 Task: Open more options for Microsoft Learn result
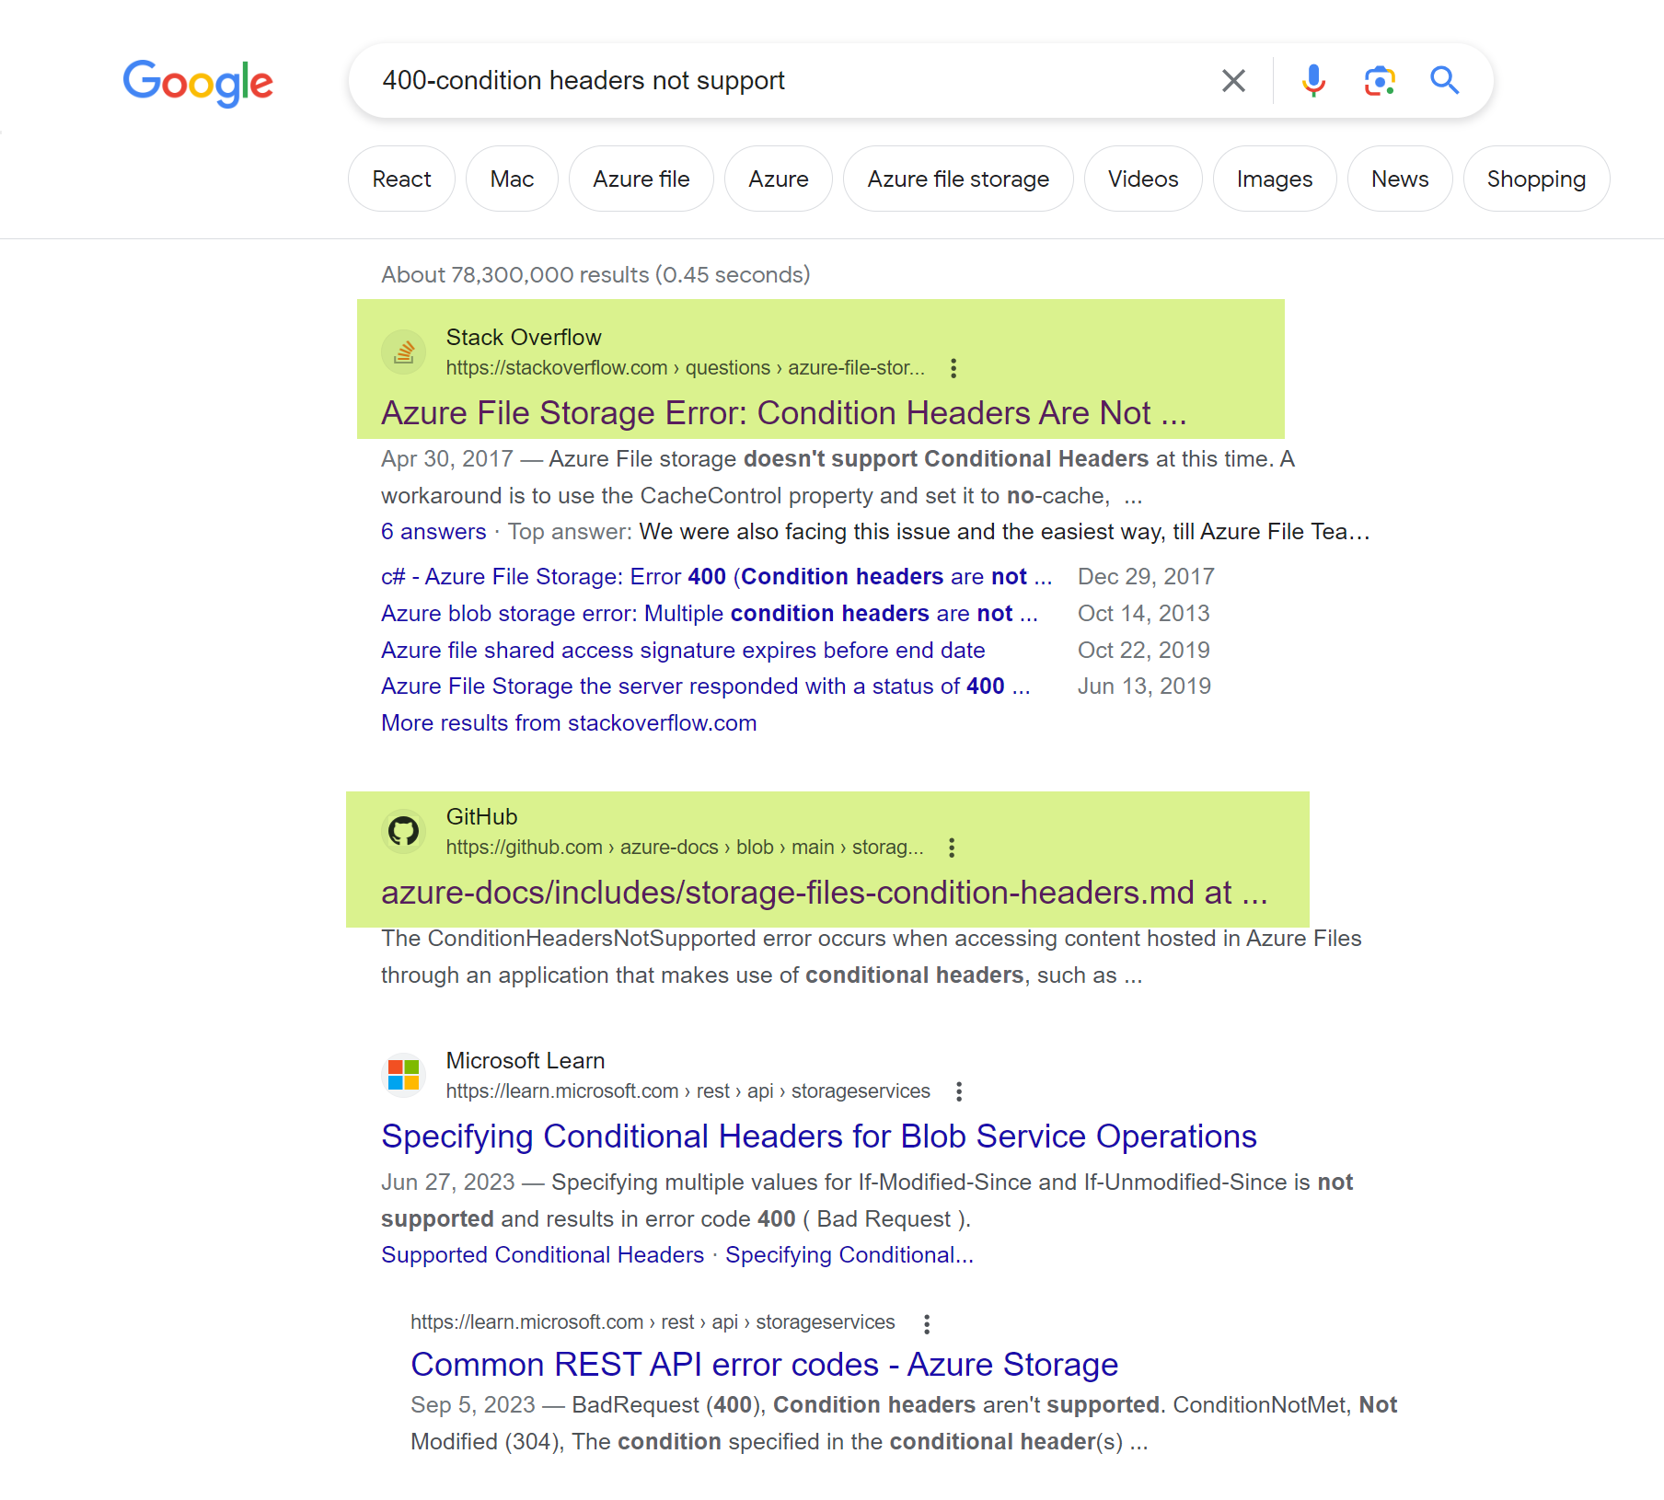coord(959,1091)
